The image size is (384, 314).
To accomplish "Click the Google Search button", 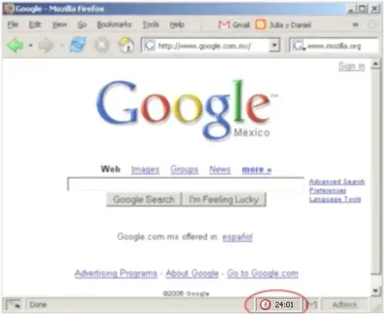I will (x=144, y=199).
